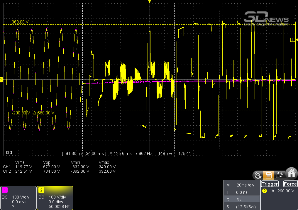Click the yellow trigger source 2 badge
Viewport: 298px width, 210px height.
[x=265, y=191]
